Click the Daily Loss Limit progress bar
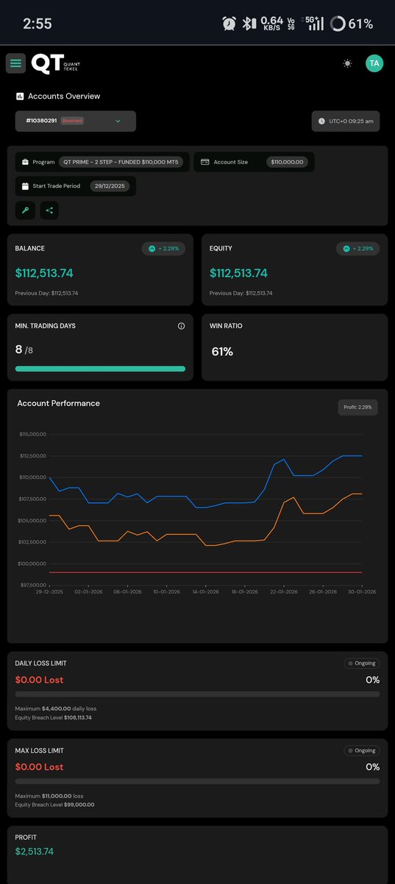 (197, 694)
